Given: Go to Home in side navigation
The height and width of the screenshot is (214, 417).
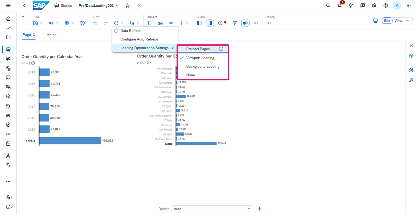Looking at the screenshot, I should (8, 19).
